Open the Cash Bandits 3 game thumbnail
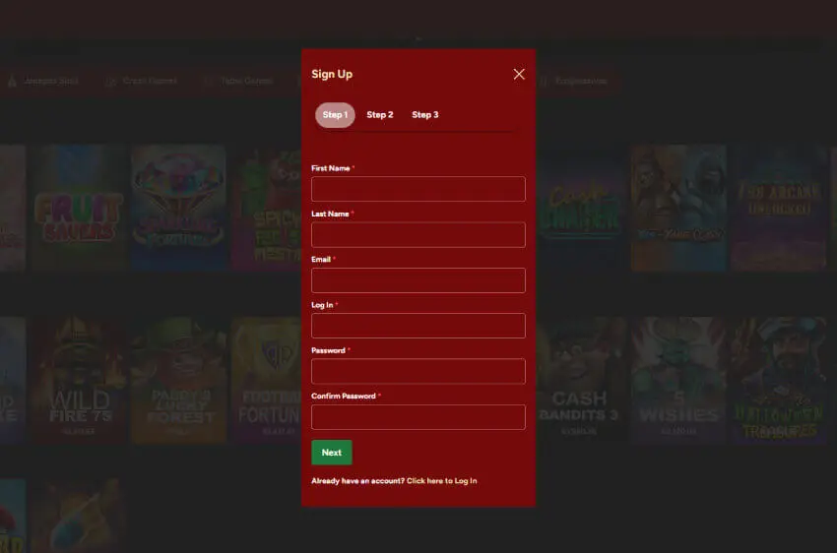 (580, 380)
